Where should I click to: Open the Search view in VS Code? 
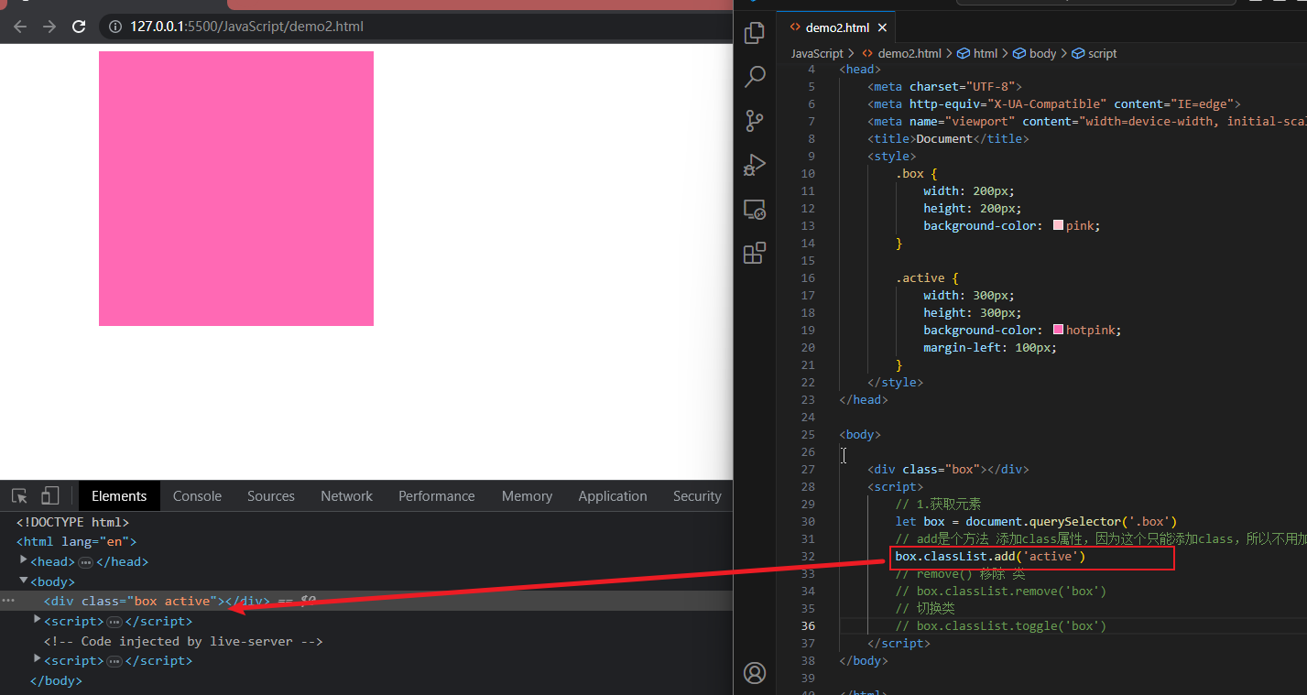755,77
